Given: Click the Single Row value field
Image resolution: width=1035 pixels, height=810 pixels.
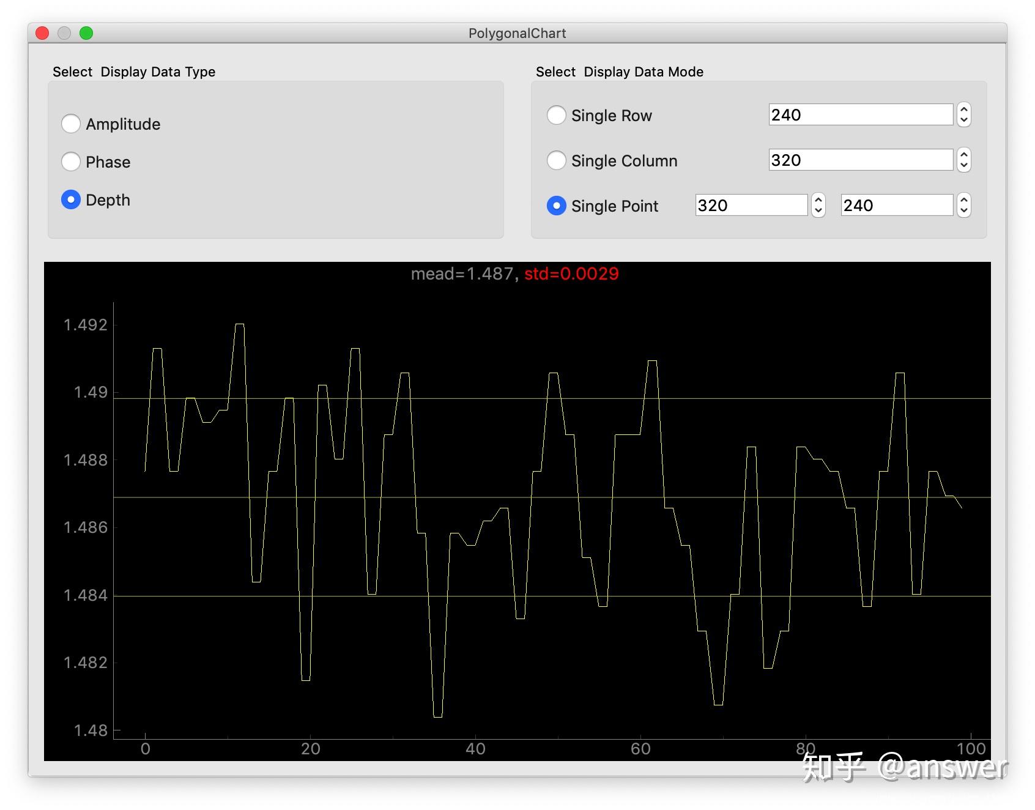Looking at the screenshot, I should (x=861, y=115).
